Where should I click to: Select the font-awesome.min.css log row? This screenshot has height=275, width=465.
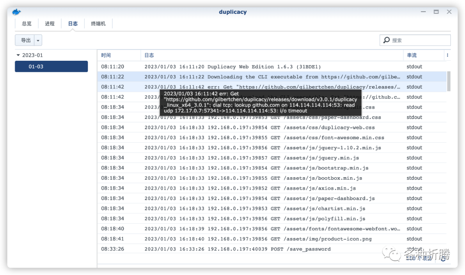pos(272,137)
